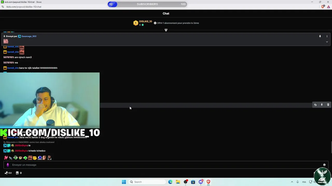The height and width of the screenshot is (186, 332).
Task: Click the FRA language indicator
Action: coord(304,182)
